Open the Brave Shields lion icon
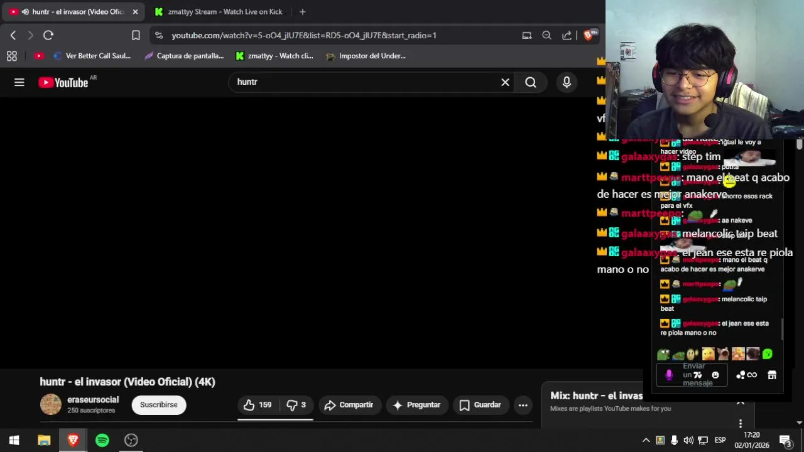The image size is (804, 452). coord(589,36)
